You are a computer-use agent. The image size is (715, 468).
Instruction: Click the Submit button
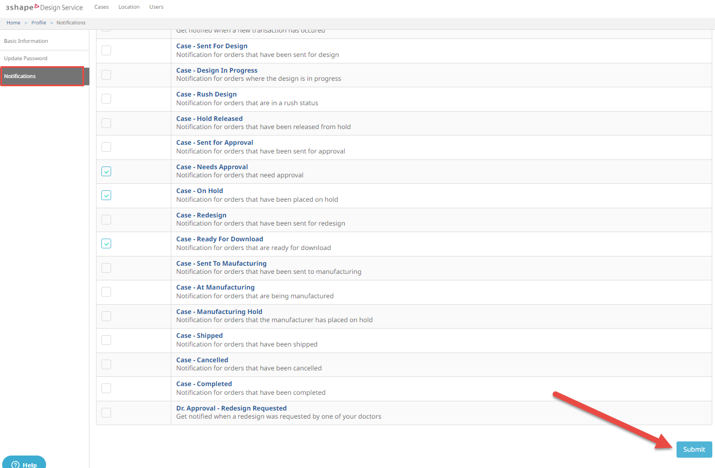[694, 449]
